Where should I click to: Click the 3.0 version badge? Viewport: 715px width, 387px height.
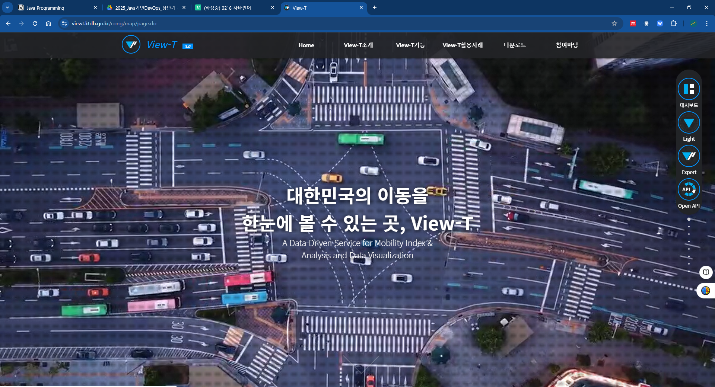(187, 47)
